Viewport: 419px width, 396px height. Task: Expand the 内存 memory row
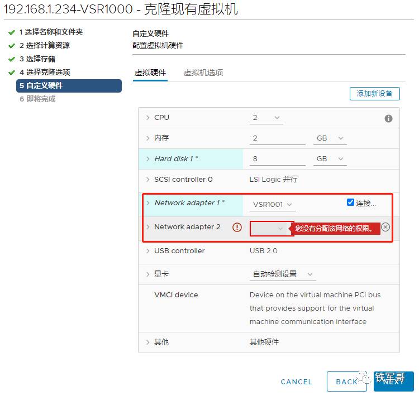[x=148, y=138]
